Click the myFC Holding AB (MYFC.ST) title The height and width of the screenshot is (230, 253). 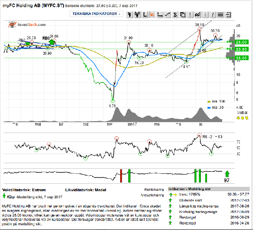pos(33,6)
